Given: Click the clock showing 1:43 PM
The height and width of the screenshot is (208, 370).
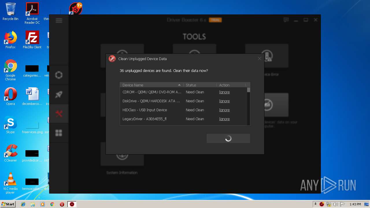Looking at the screenshot, I should tap(355, 204).
